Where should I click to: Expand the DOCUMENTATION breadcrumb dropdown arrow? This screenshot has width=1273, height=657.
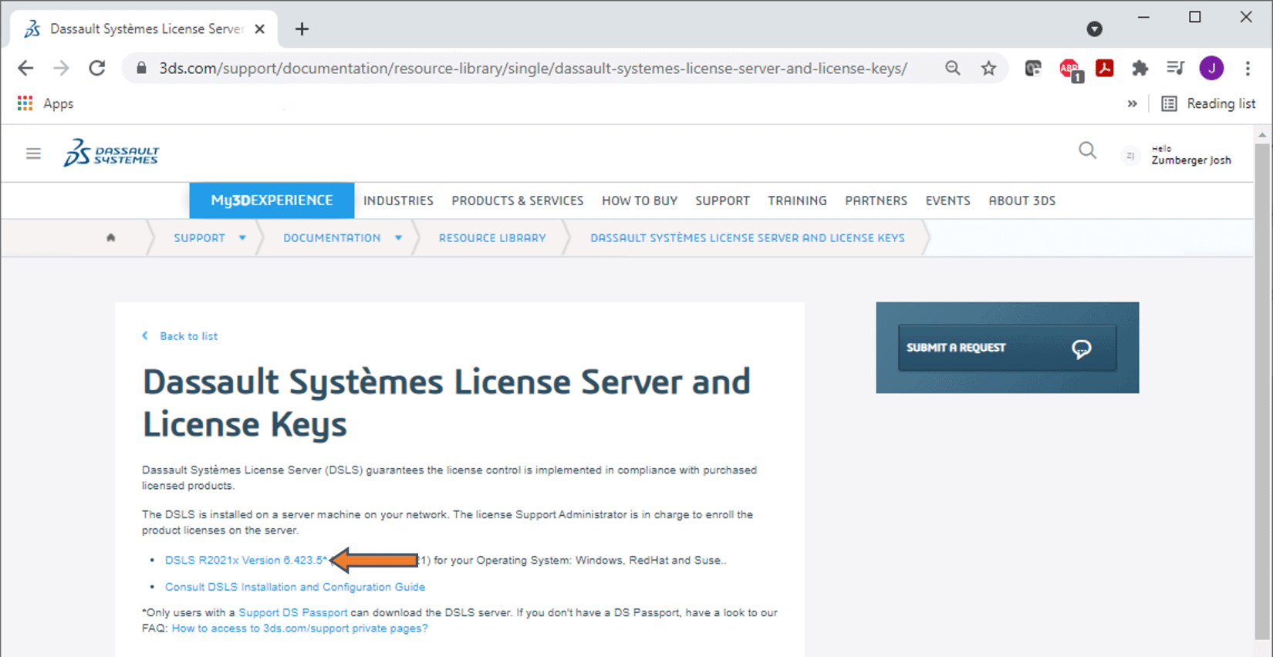point(398,238)
